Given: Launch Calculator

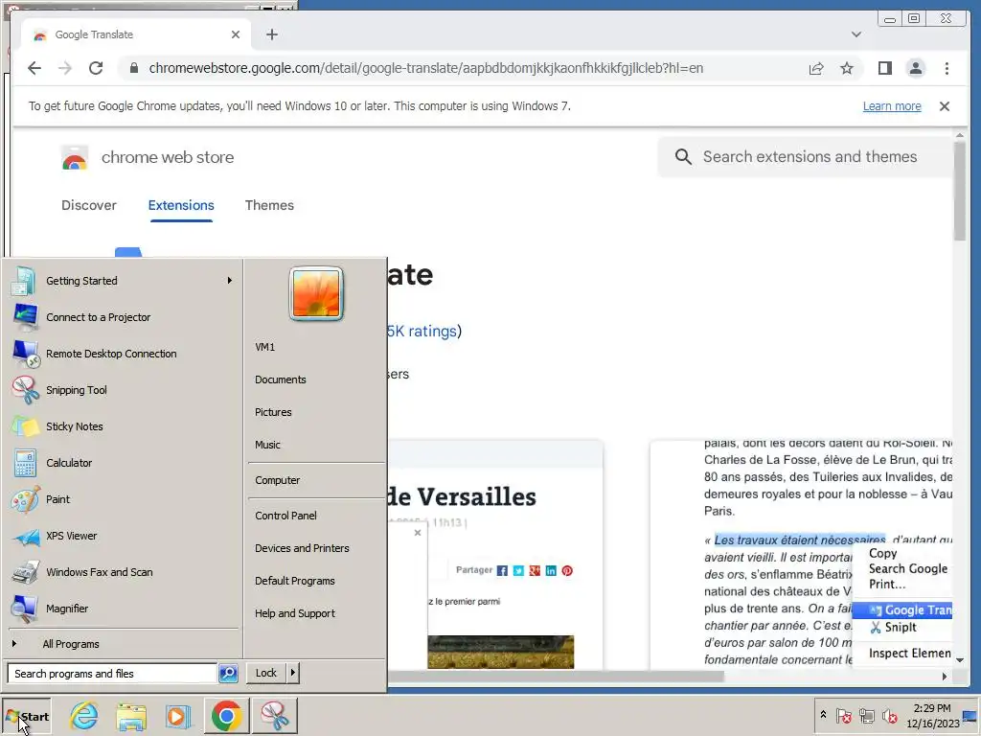Looking at the screenshot, I should 122,463.
